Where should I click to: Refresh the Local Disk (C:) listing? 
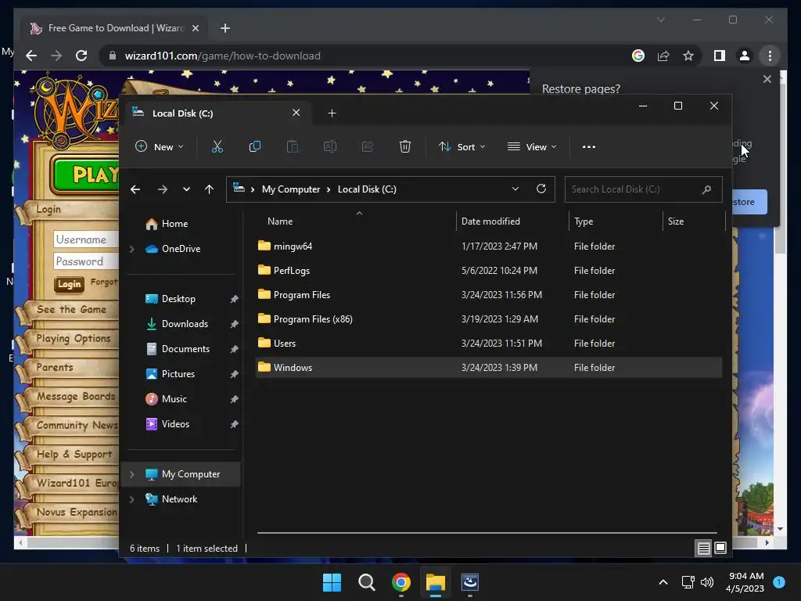coord(541,189)
